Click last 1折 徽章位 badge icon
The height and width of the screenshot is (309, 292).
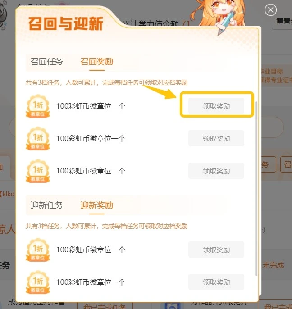(x=38, y=282)
